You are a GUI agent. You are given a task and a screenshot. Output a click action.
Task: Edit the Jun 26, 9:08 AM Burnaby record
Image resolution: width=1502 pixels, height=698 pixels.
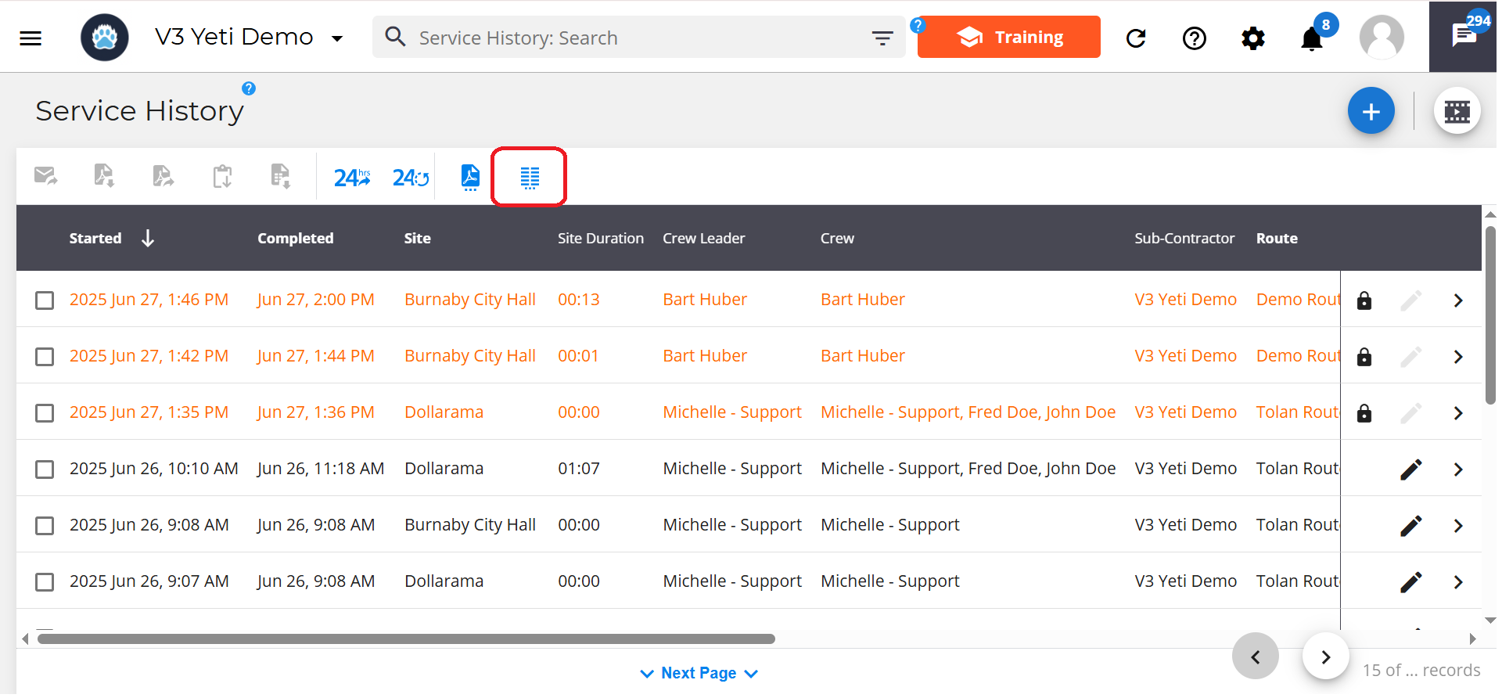click(x=1411, y=526)
